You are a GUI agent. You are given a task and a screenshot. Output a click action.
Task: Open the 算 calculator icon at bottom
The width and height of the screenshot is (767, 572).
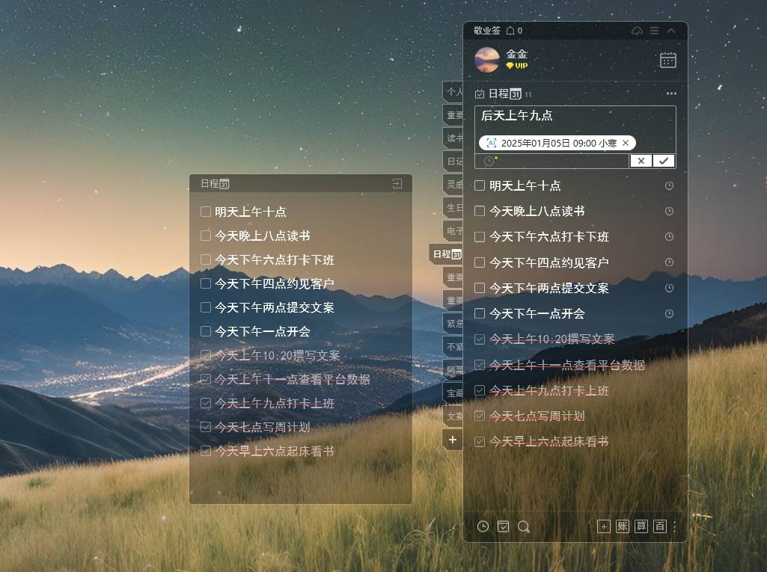tap(641, 526)
